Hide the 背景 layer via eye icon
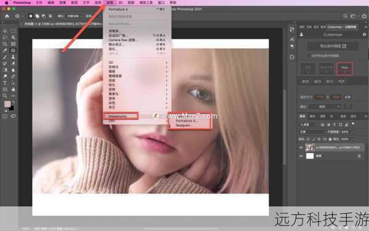The image size is (369, 231). point(301,156)
